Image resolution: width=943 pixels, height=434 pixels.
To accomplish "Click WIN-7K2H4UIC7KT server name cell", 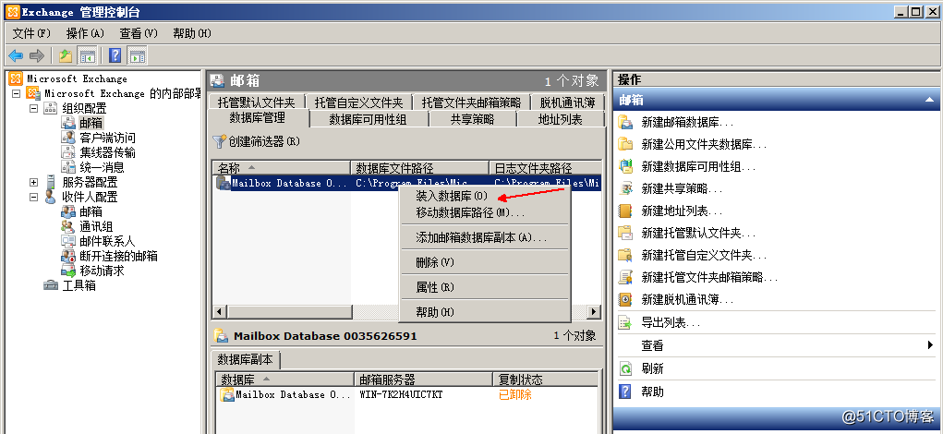I will click(401, 395).
